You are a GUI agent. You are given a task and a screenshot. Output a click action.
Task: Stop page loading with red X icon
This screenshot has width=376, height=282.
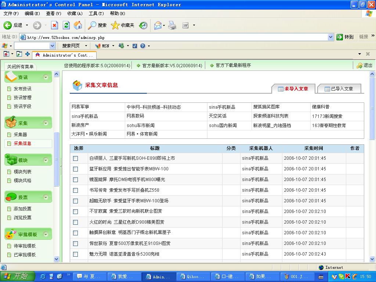pyautogui.click(x=54, y=25)
